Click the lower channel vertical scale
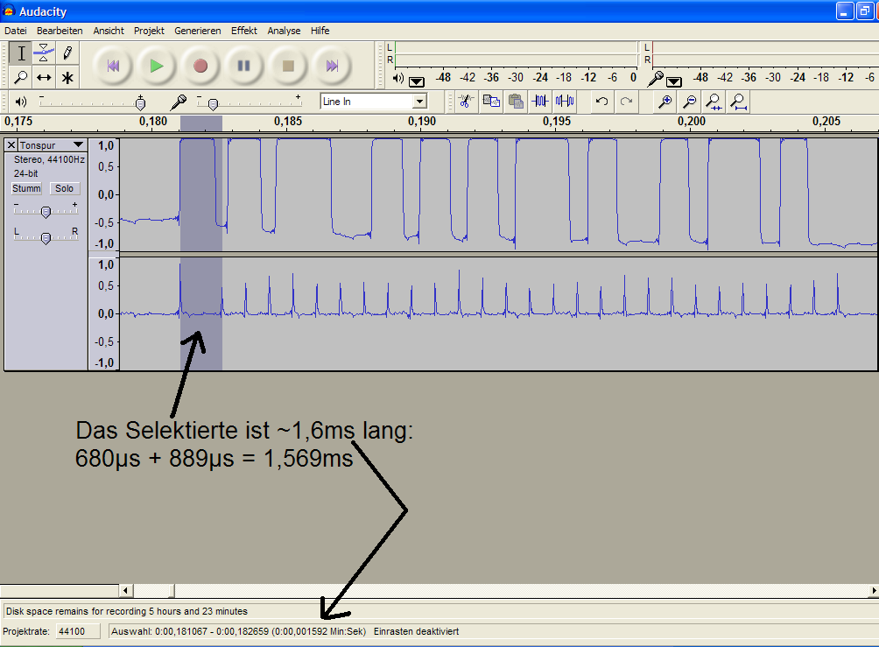The height and width of the screenshot is (647, 879). tap(104, 313)
